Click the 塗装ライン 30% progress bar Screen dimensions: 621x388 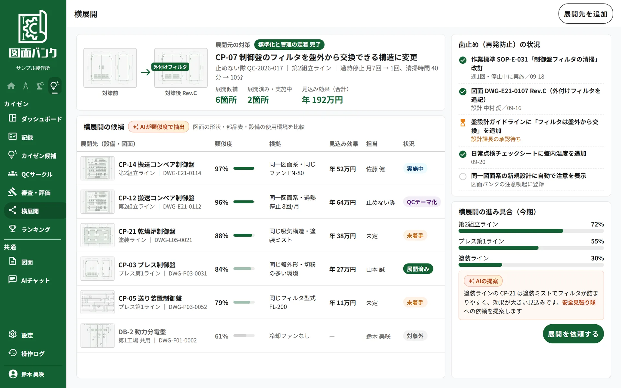click(x=531, y=265)
